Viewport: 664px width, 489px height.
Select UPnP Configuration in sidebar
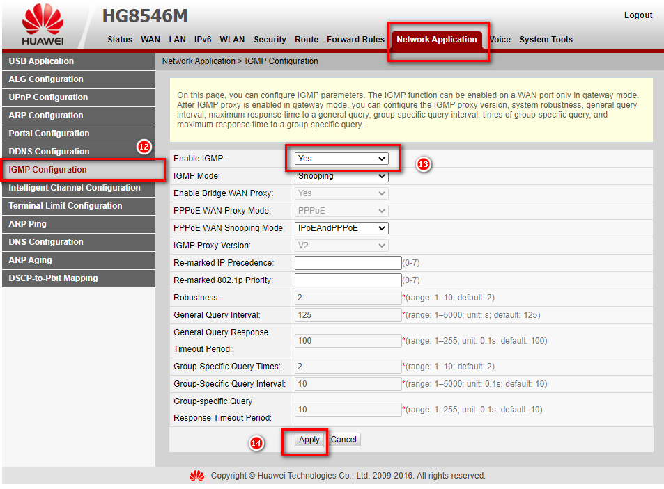coord(48,97)
